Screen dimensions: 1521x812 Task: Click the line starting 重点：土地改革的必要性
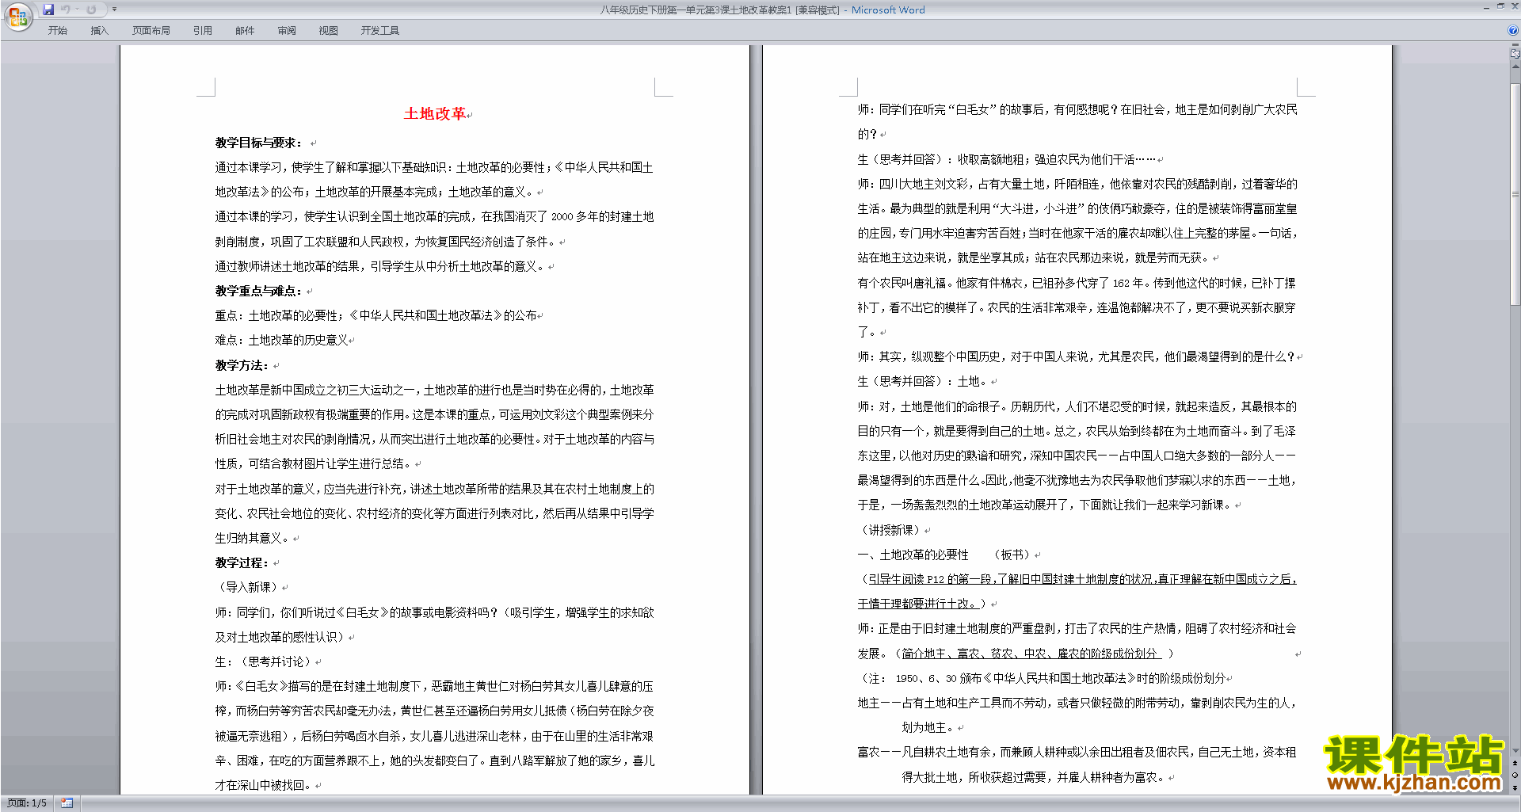coord(376,315)
